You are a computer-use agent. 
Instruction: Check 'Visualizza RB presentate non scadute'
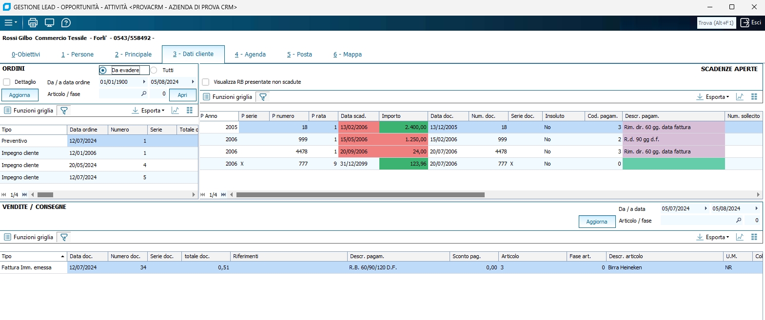pos(206,82)
